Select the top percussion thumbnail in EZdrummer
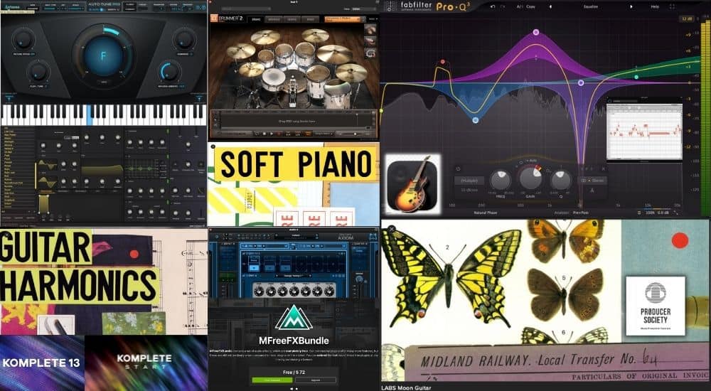711x391 pixels. [370, 29]
